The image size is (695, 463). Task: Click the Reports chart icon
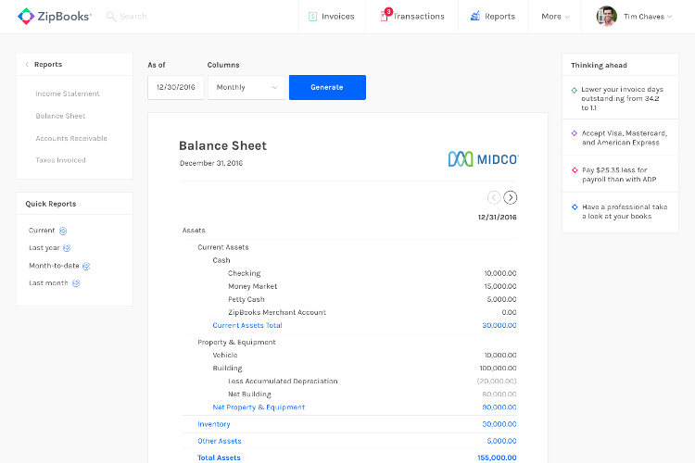pos(475,16)
